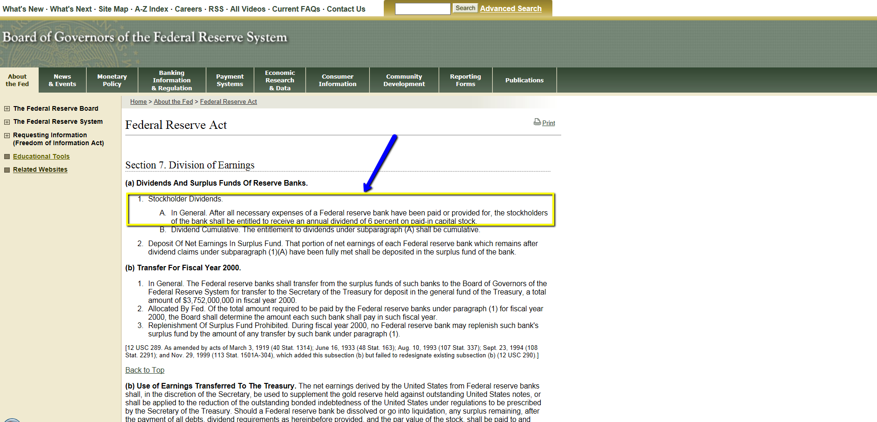Click the '(b) Transfer For Fiscal Year 2000.' heading
Image resolution: width=877 pixels, height=422 pixels.
(x=183, y=268)
